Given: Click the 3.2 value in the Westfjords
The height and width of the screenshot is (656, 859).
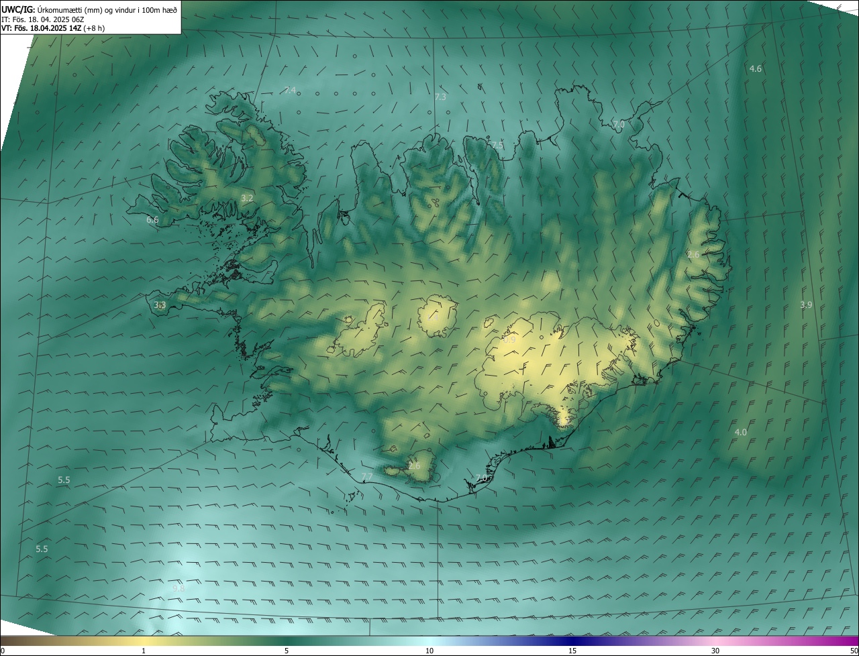Looking at the screenshot, I should pos(247,198).
